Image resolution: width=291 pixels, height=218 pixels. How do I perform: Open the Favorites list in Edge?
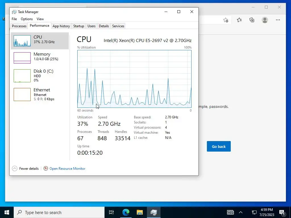coord(239,20)
